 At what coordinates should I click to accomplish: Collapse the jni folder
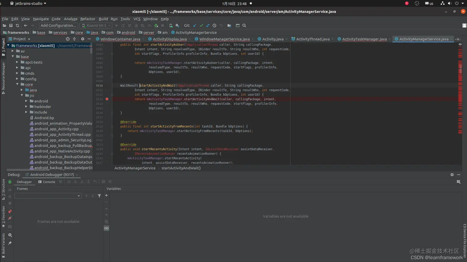[22, 96]
